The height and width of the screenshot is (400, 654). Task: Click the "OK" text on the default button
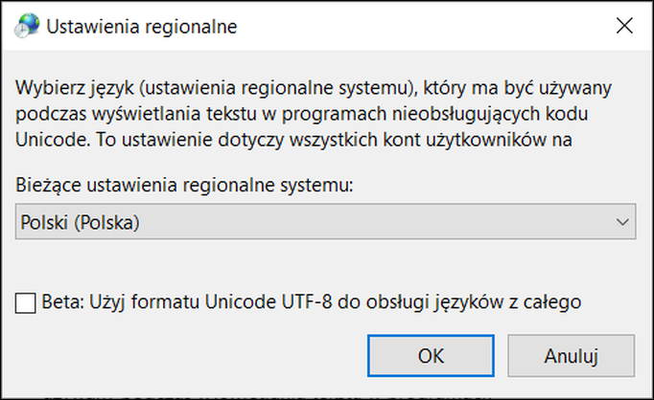pos(431,355)
